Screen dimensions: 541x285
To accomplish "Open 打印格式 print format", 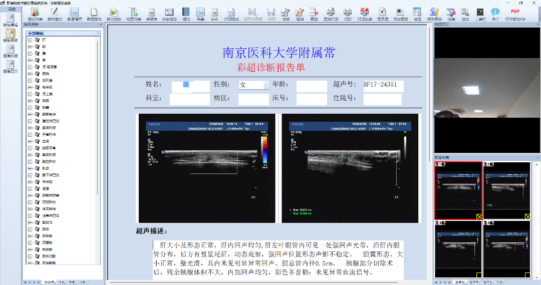I will [x=231, y=15].
